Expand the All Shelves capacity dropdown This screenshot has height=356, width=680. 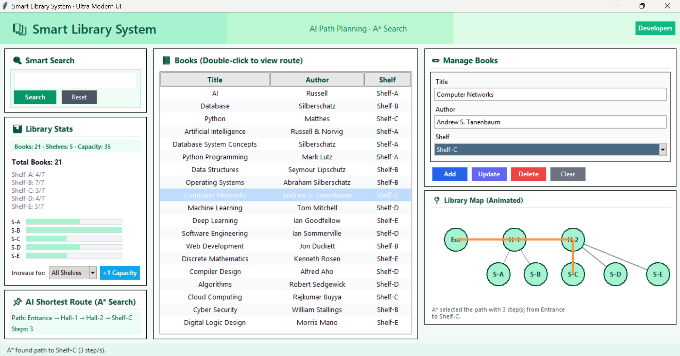93,273
